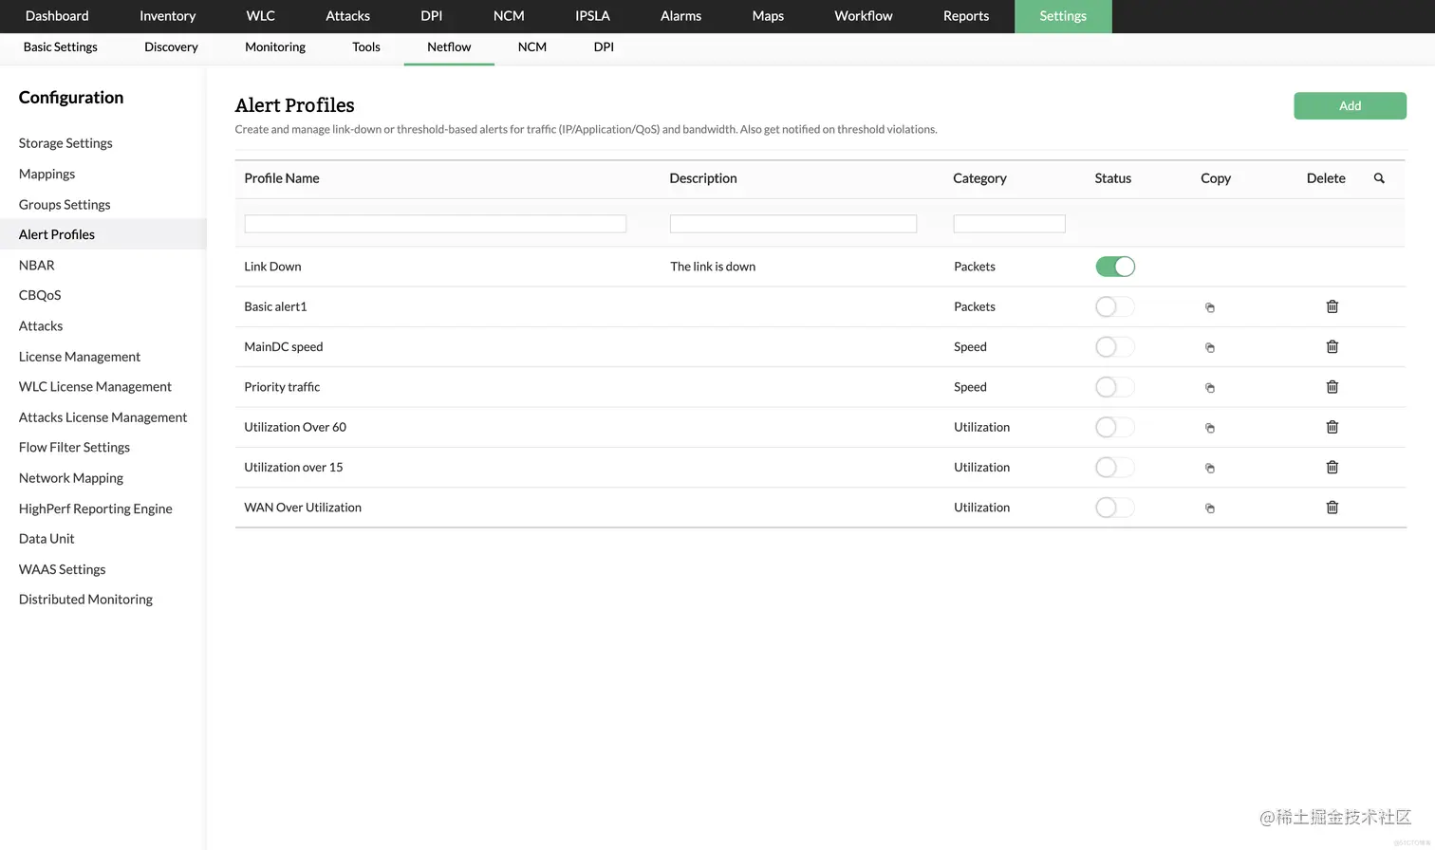Open Groups Settings in sidebar

65,204
